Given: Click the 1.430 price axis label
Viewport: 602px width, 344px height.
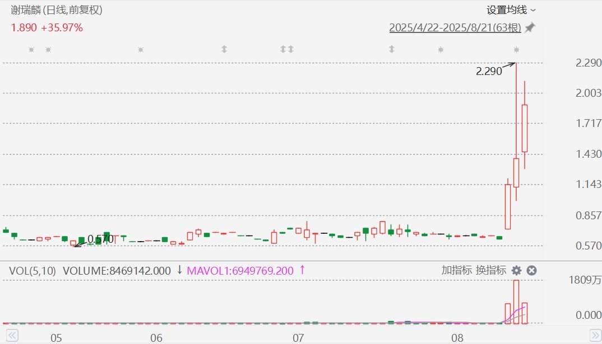Looking at the screenshot, I should pyautogui.click(x=588, y=154).
